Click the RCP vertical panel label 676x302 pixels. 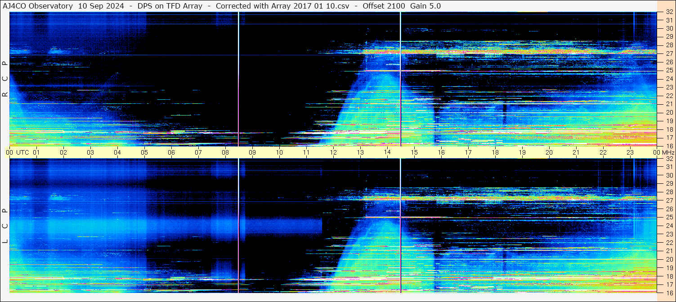(x=5, y=79)
